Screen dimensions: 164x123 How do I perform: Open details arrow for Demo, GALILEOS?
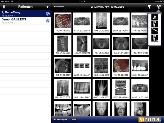click(48, 21)
